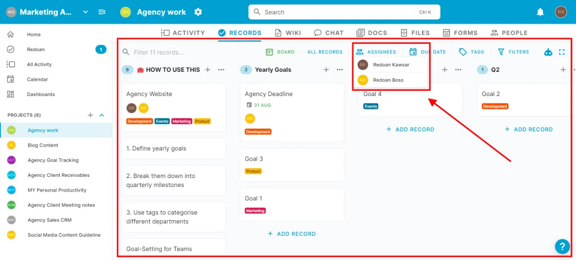Open Agency work project settings gear

coord(198,12)
